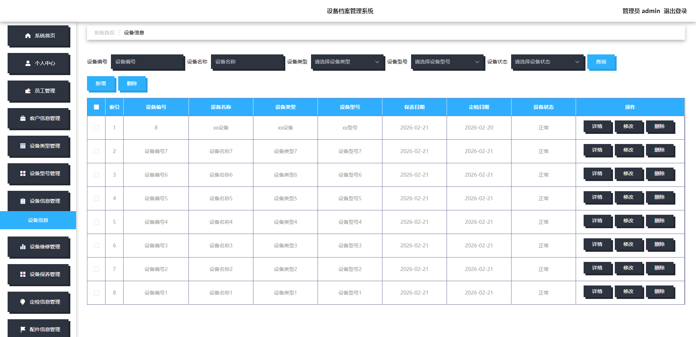The image size is (696, 337).
Task: Open 系统首页 menu in the sidebar
Action: pyautogui.click(x=38, y=36)
